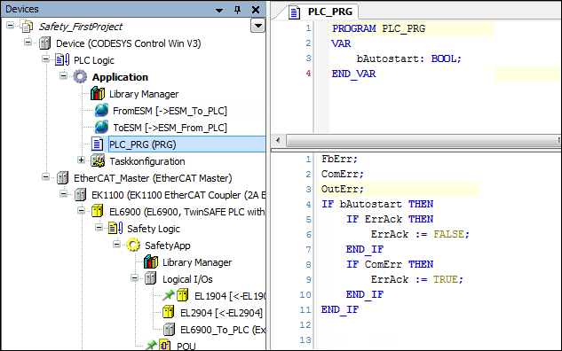Click the EK1100 coupler icon
562x351 pixels.
point(80,195)
